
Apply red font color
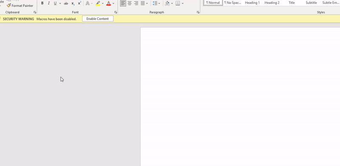109,3
